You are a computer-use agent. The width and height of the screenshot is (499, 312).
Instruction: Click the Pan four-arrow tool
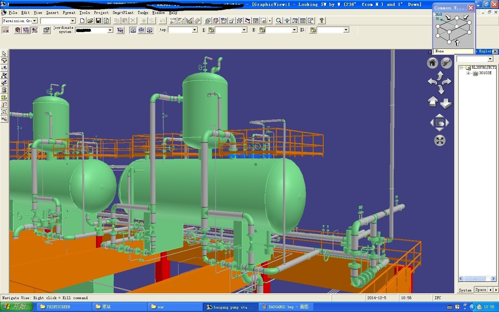pyautogui.click(x=287, y=21)
